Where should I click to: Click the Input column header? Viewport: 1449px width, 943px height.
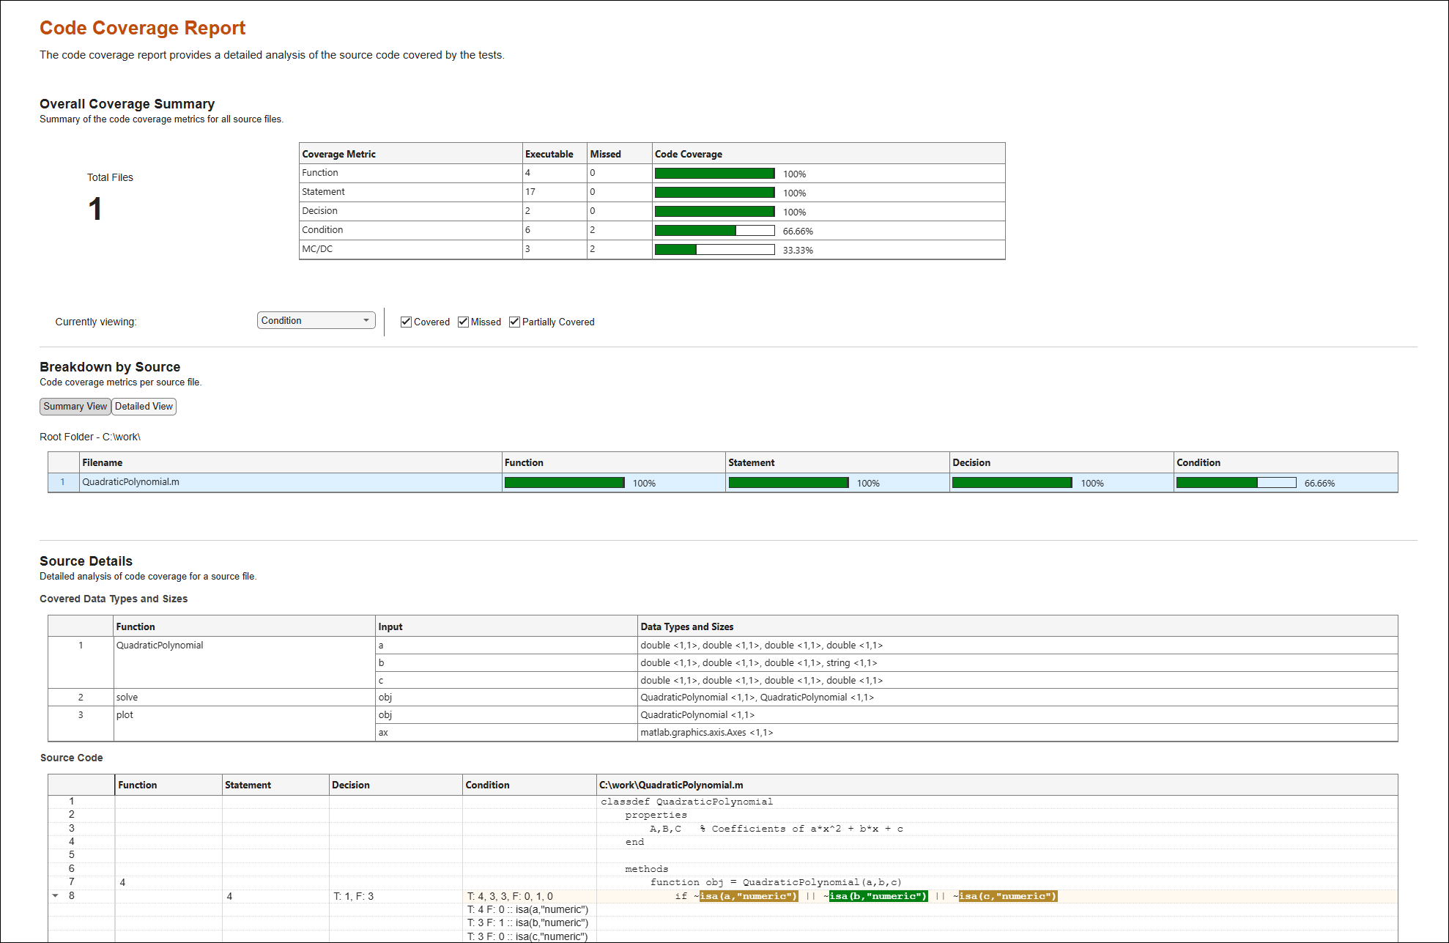pos(506,626)
